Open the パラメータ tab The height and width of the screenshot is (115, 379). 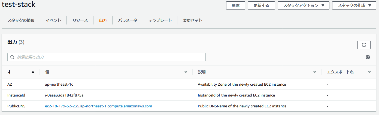[128, 20]
